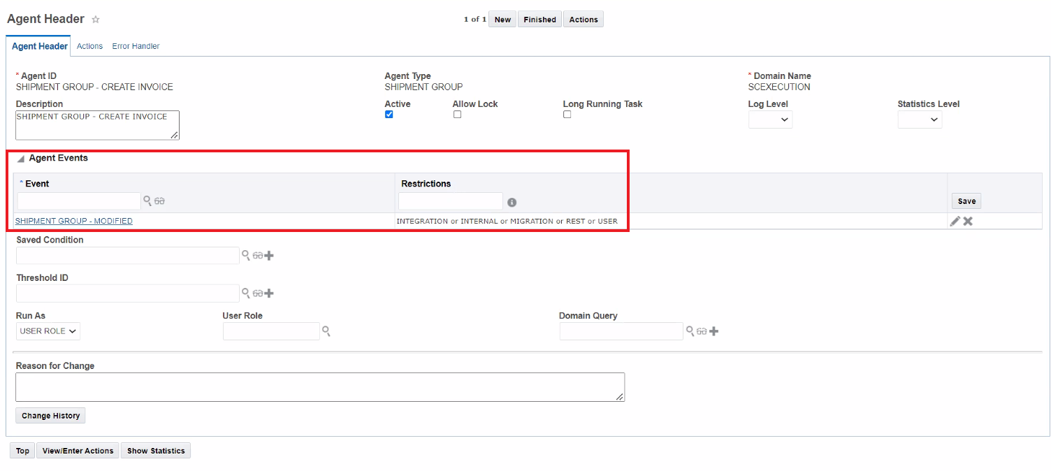This screenshot has height=471, width=1051.
Task: Edit the SHIPMENT GROUP - MODIFIED event row
Action: pyautogui.click(x=955, y=221)
